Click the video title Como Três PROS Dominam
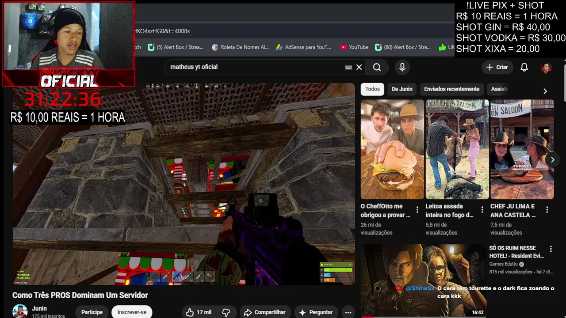The image size is (566, 318). coord(80,295)
